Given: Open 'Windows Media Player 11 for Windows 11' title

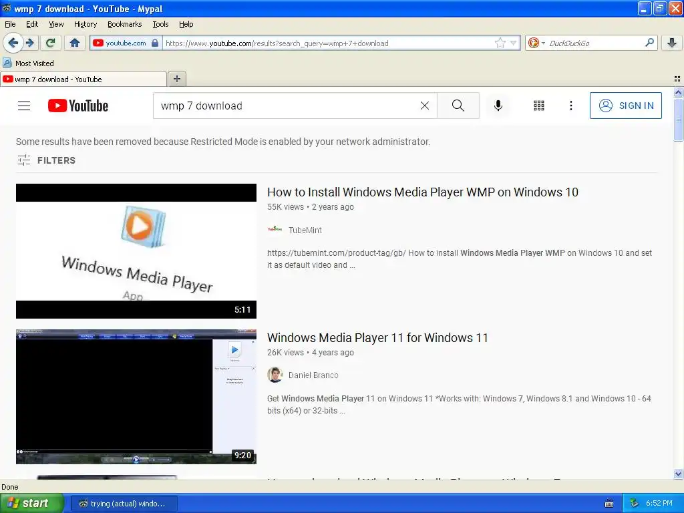Looking at the screenshot, I should click(x=377, y=337).
